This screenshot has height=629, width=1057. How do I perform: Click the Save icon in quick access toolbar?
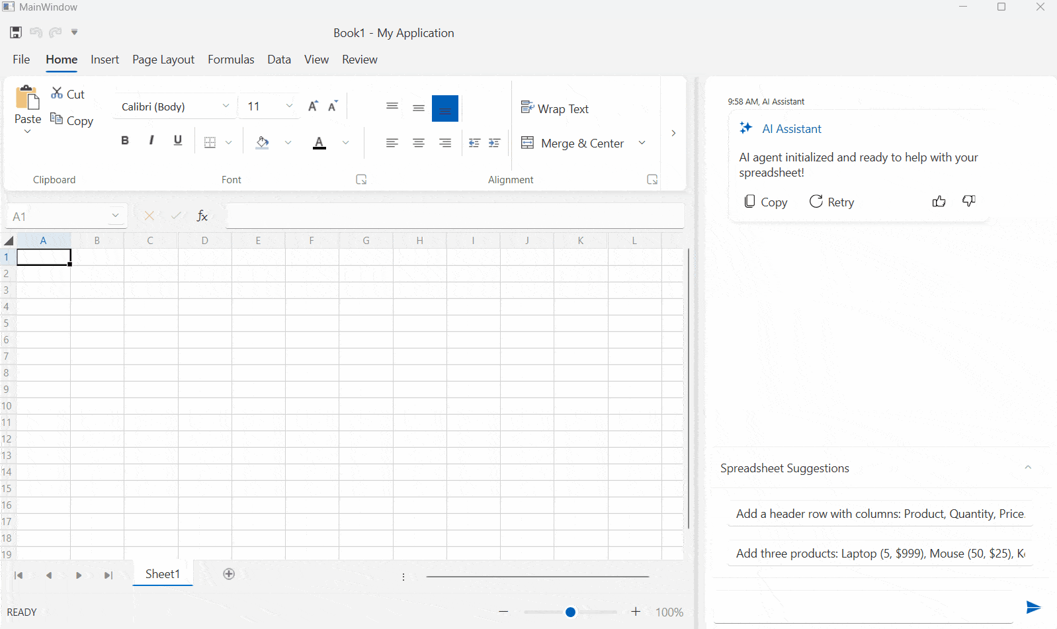point(16,32)
